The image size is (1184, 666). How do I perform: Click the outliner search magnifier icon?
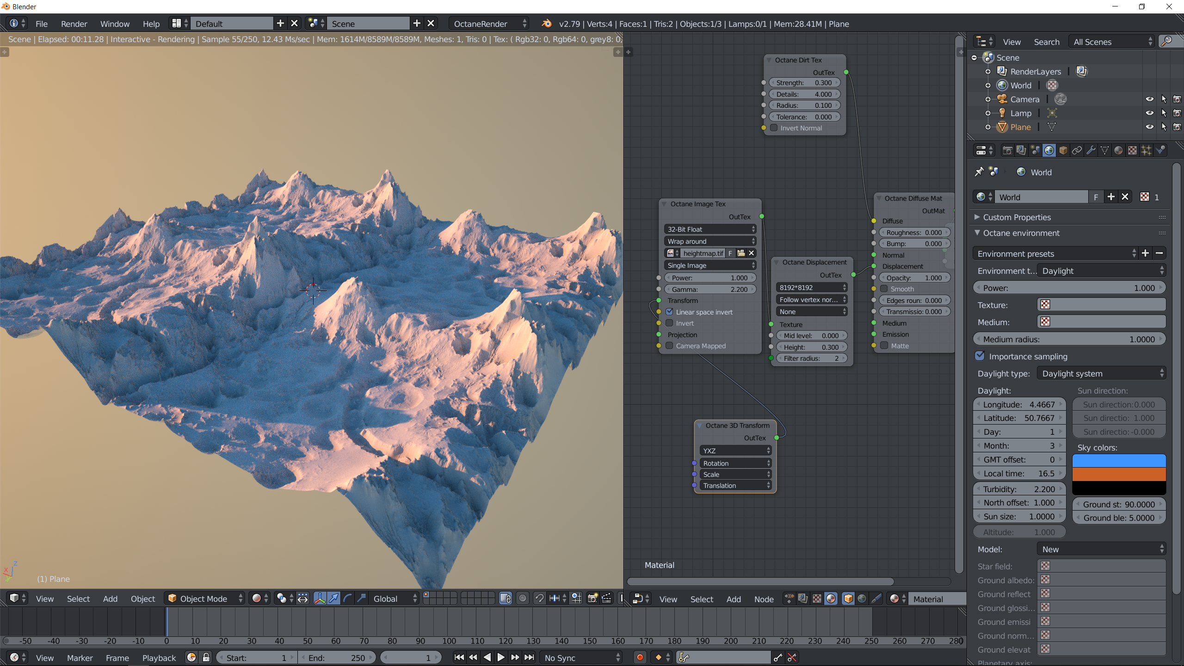[x=1167, y=42]
